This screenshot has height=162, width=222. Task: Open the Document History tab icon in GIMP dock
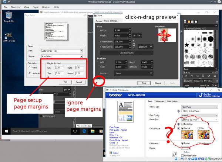pyautogui.click(x=196, y=22)
